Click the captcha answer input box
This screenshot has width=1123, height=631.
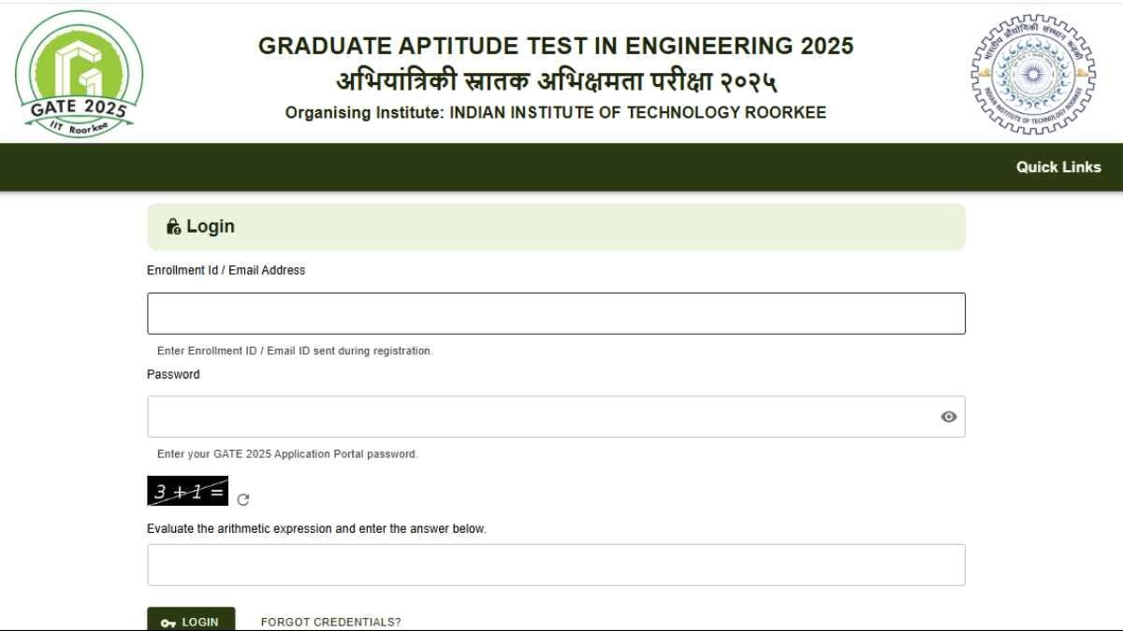click(x=556, y=564)
